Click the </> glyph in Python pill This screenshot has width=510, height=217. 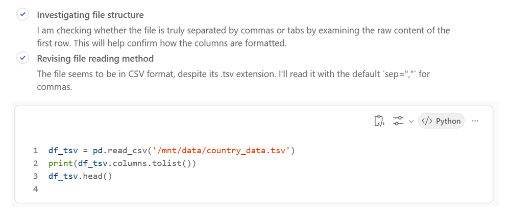427,121
